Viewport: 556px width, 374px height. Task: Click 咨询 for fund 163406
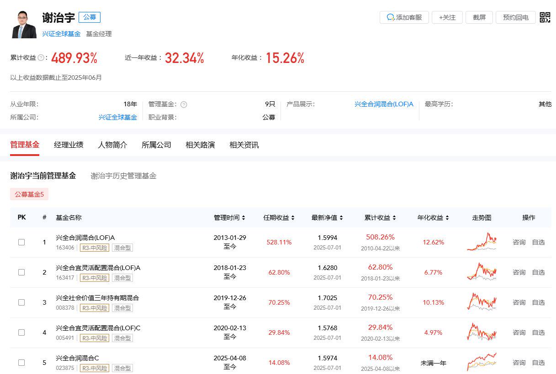[x=519, y=242]
